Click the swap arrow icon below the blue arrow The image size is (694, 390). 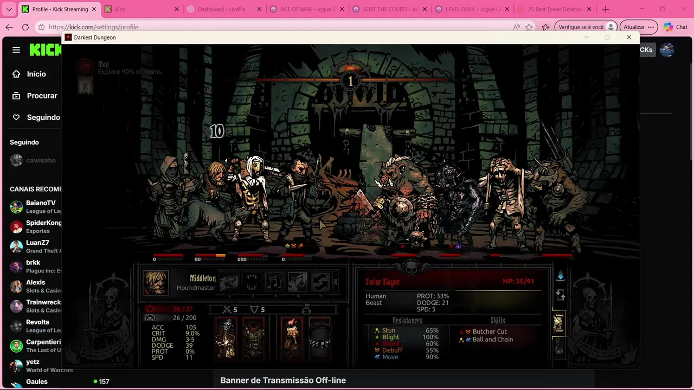coord(561,295)
